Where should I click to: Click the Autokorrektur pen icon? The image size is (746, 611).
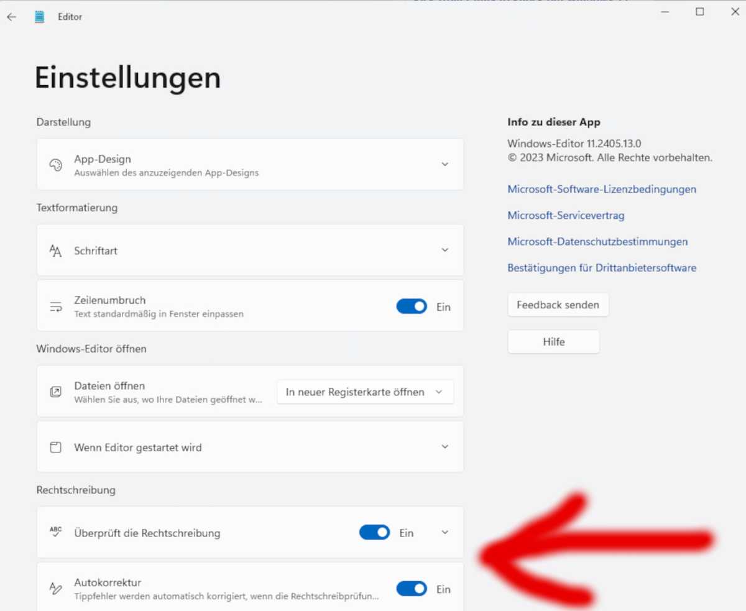coord(55,589)
